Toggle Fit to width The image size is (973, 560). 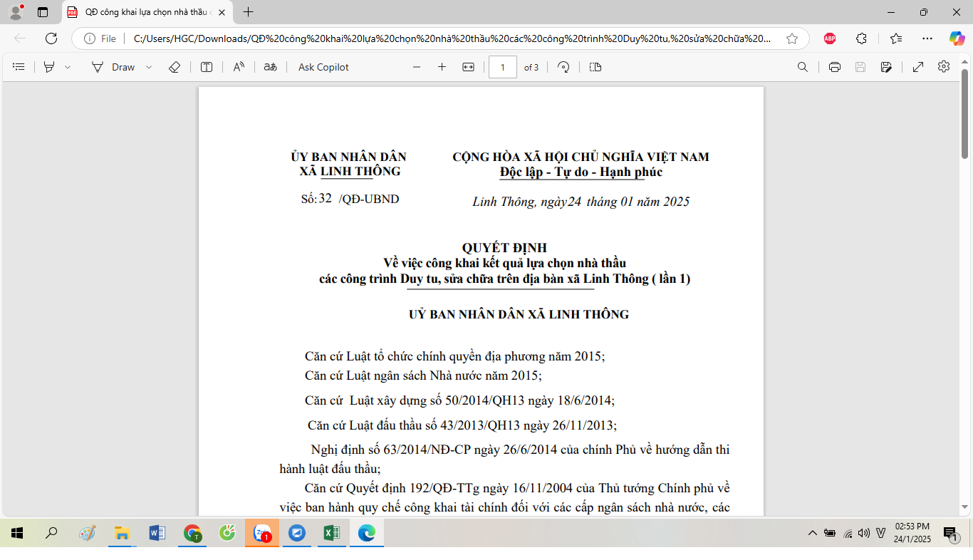click(468, 67)
